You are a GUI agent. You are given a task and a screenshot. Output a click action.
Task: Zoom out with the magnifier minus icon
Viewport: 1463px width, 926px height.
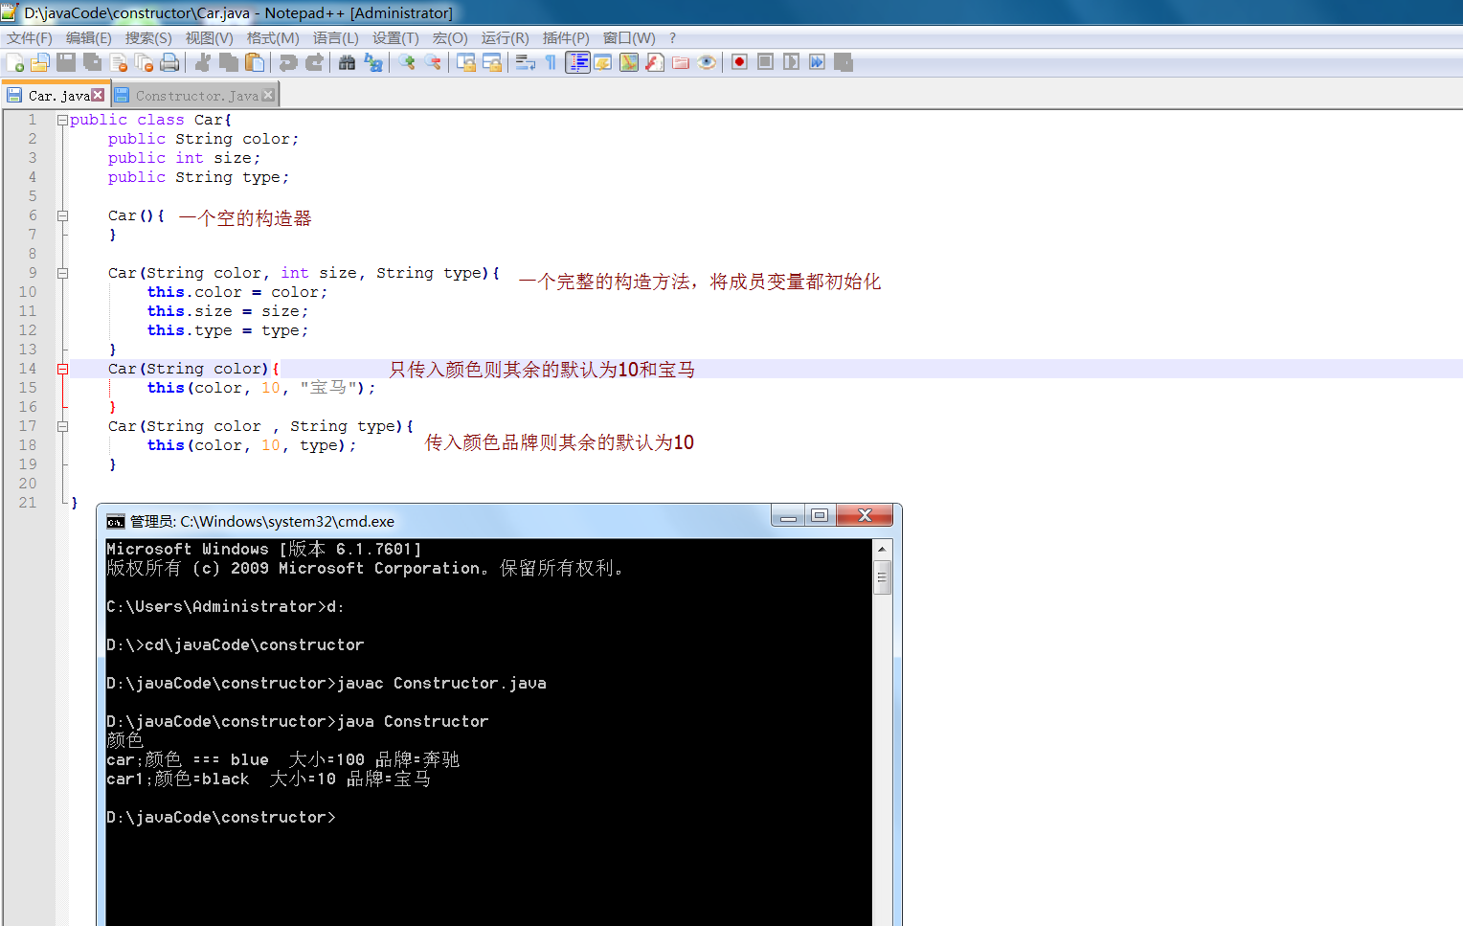[x=433, y=62]
